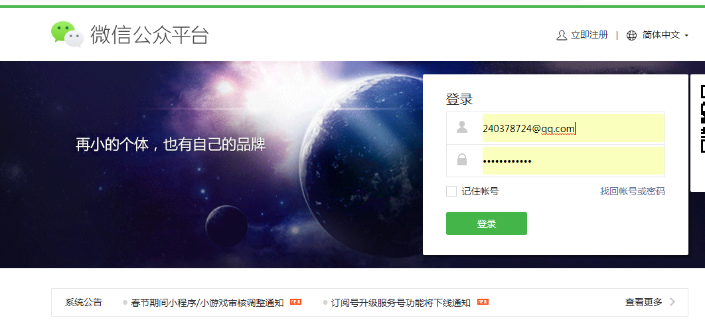Open 找回帐号或密码 recovery link
Screen dimensions: 705x322
tap(632, 192)
